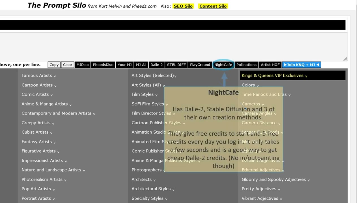Click the text area resize handle
362x203 pixels.
pyautogui.click(x=345, y=59)
